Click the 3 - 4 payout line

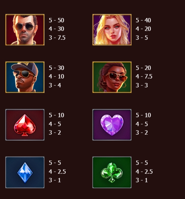[x=55, y=85]
